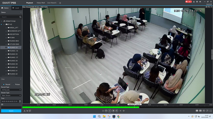Add a new tab with plus icon
Screen dimensions: 213x119
[x=60, y=3]
